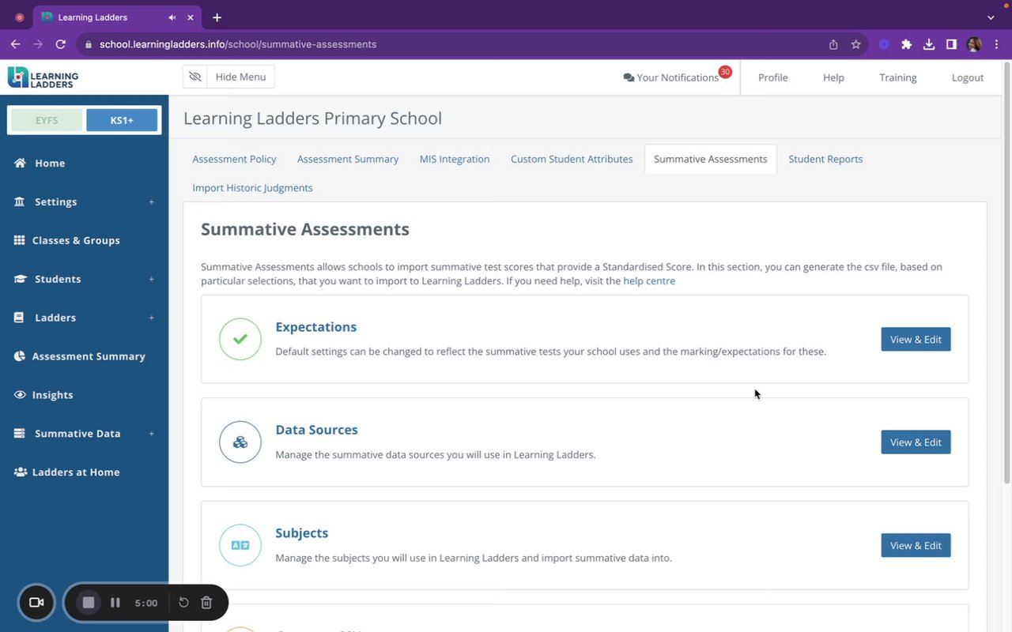Click the Subjects circle icon
The width and height of the screenshot is (1012, 632).
[x=240, y=545]
